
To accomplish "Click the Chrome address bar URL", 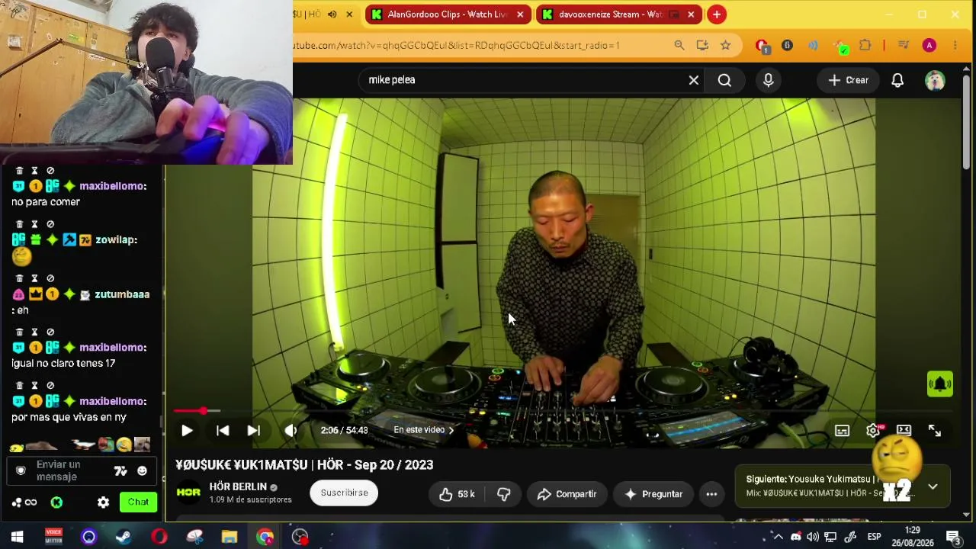I will [457, 46].
